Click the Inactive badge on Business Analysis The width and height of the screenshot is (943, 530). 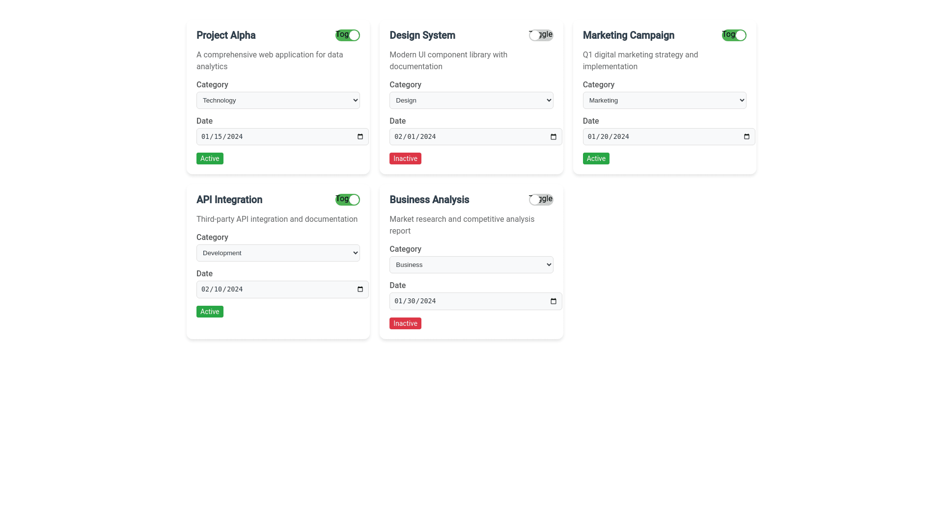(x=405, y=323)
